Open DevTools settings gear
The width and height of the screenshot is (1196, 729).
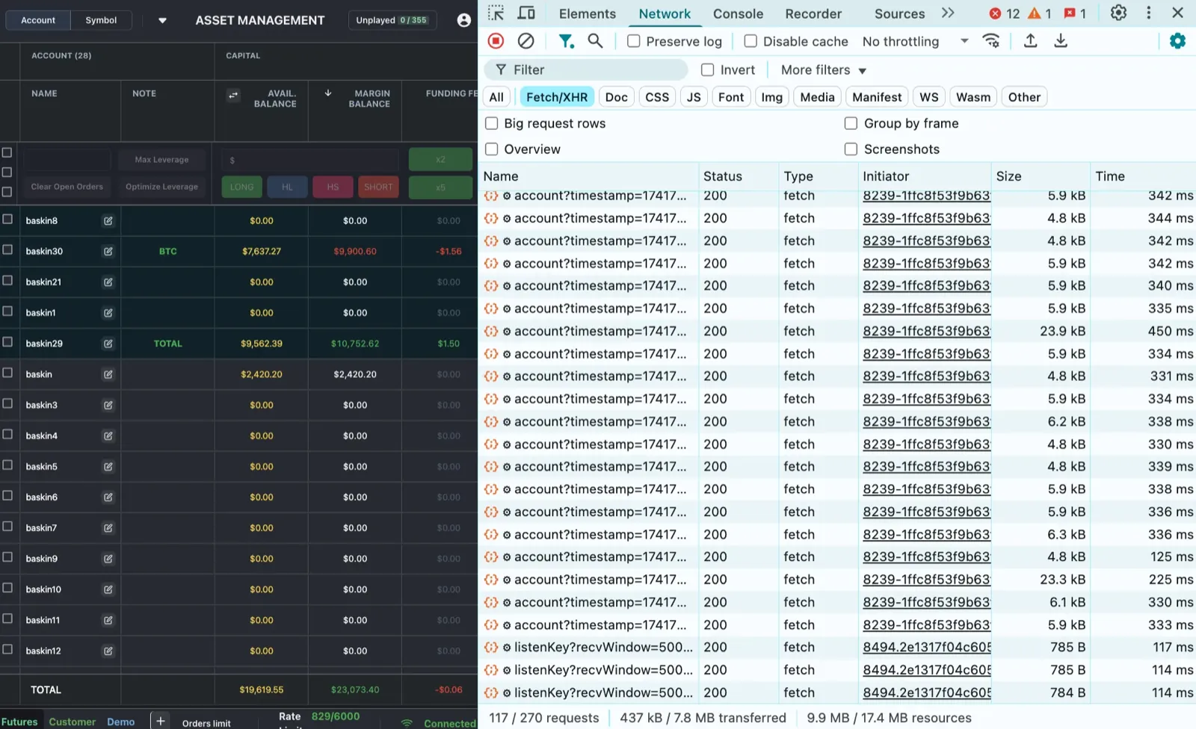[x=1118, y=13]
